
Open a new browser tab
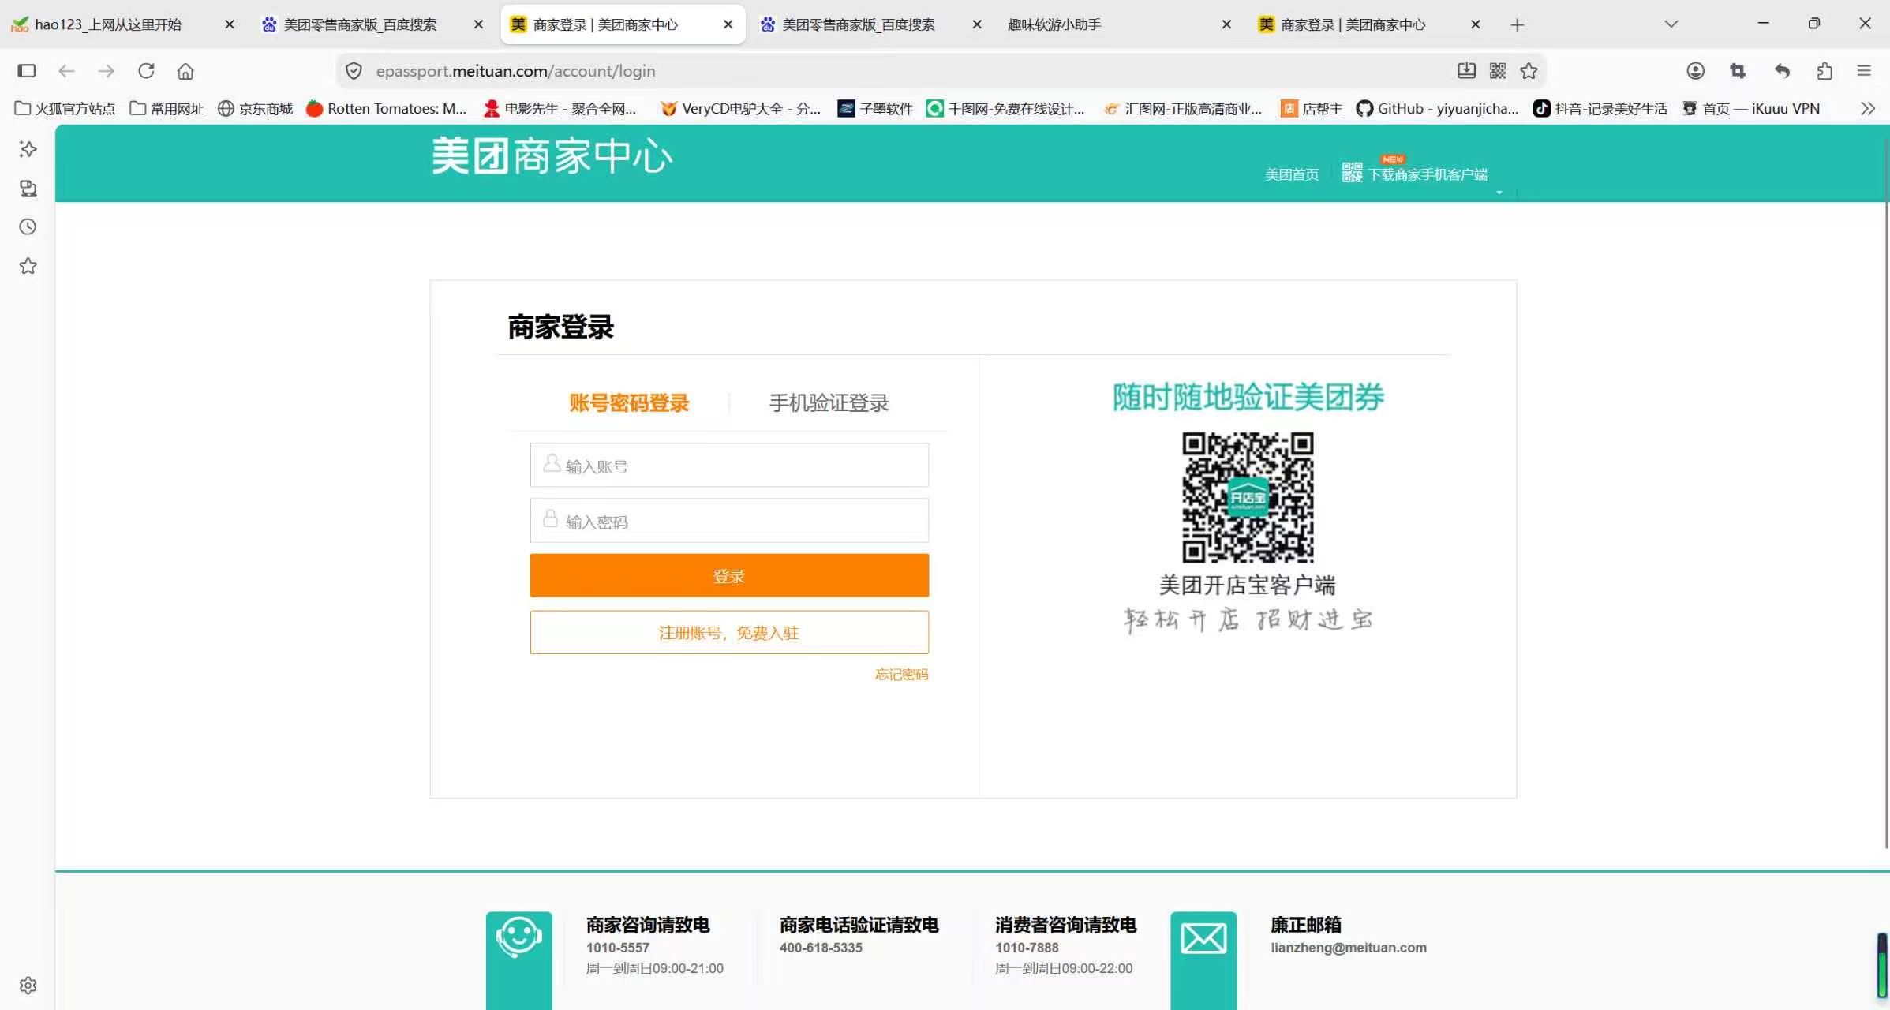1517,24
